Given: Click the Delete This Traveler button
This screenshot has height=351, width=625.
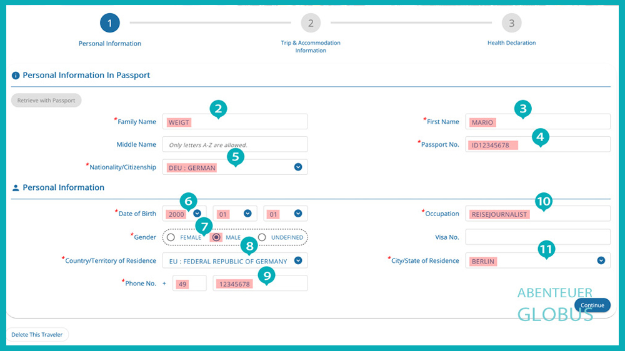Looking at the screenshot, I should [37, 335].
